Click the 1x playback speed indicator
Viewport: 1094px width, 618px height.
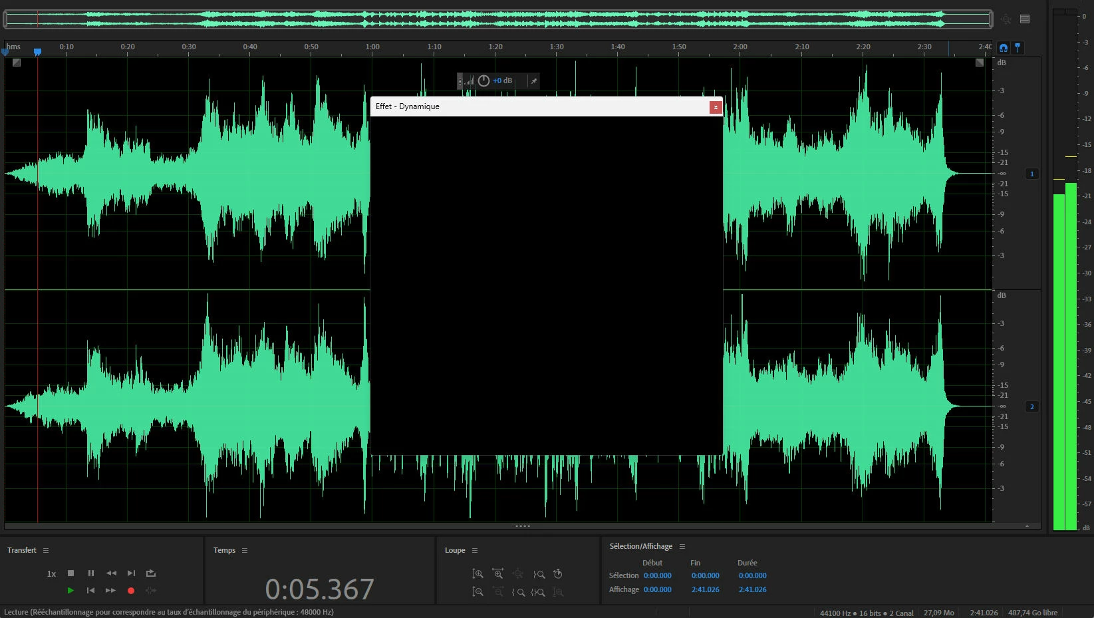point(51,573)
